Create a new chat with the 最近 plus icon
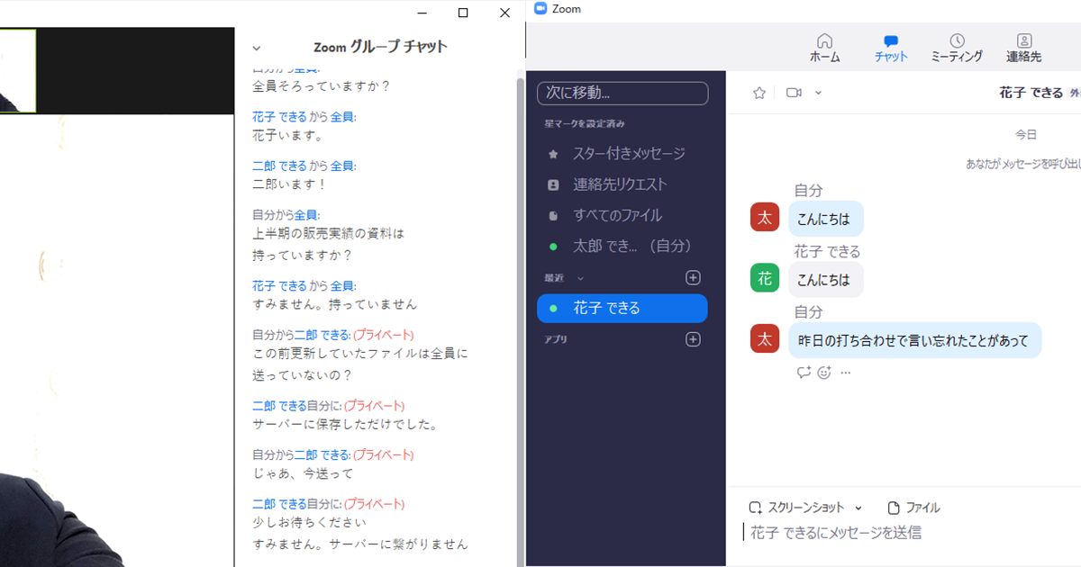 tap(692, 277)
